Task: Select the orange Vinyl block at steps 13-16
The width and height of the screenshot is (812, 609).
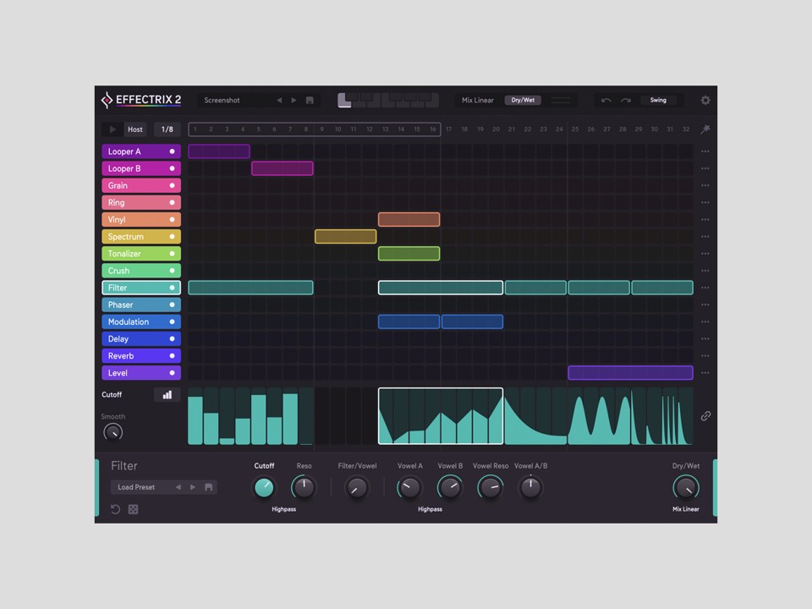Action: point(409,220)
